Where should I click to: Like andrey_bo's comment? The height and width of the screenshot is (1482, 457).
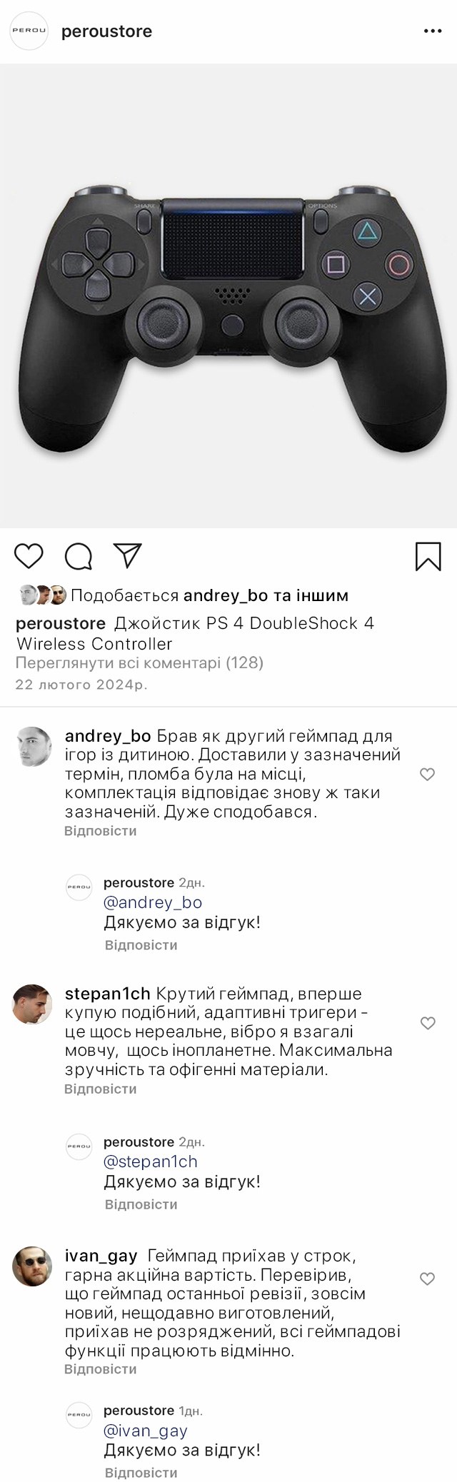pyautogui.click(x=427, y=775)
